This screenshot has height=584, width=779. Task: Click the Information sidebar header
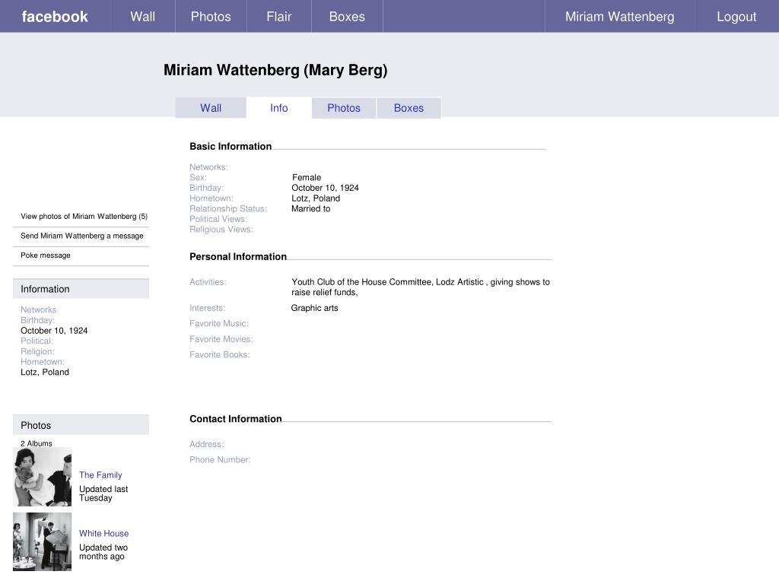point(81,289)
